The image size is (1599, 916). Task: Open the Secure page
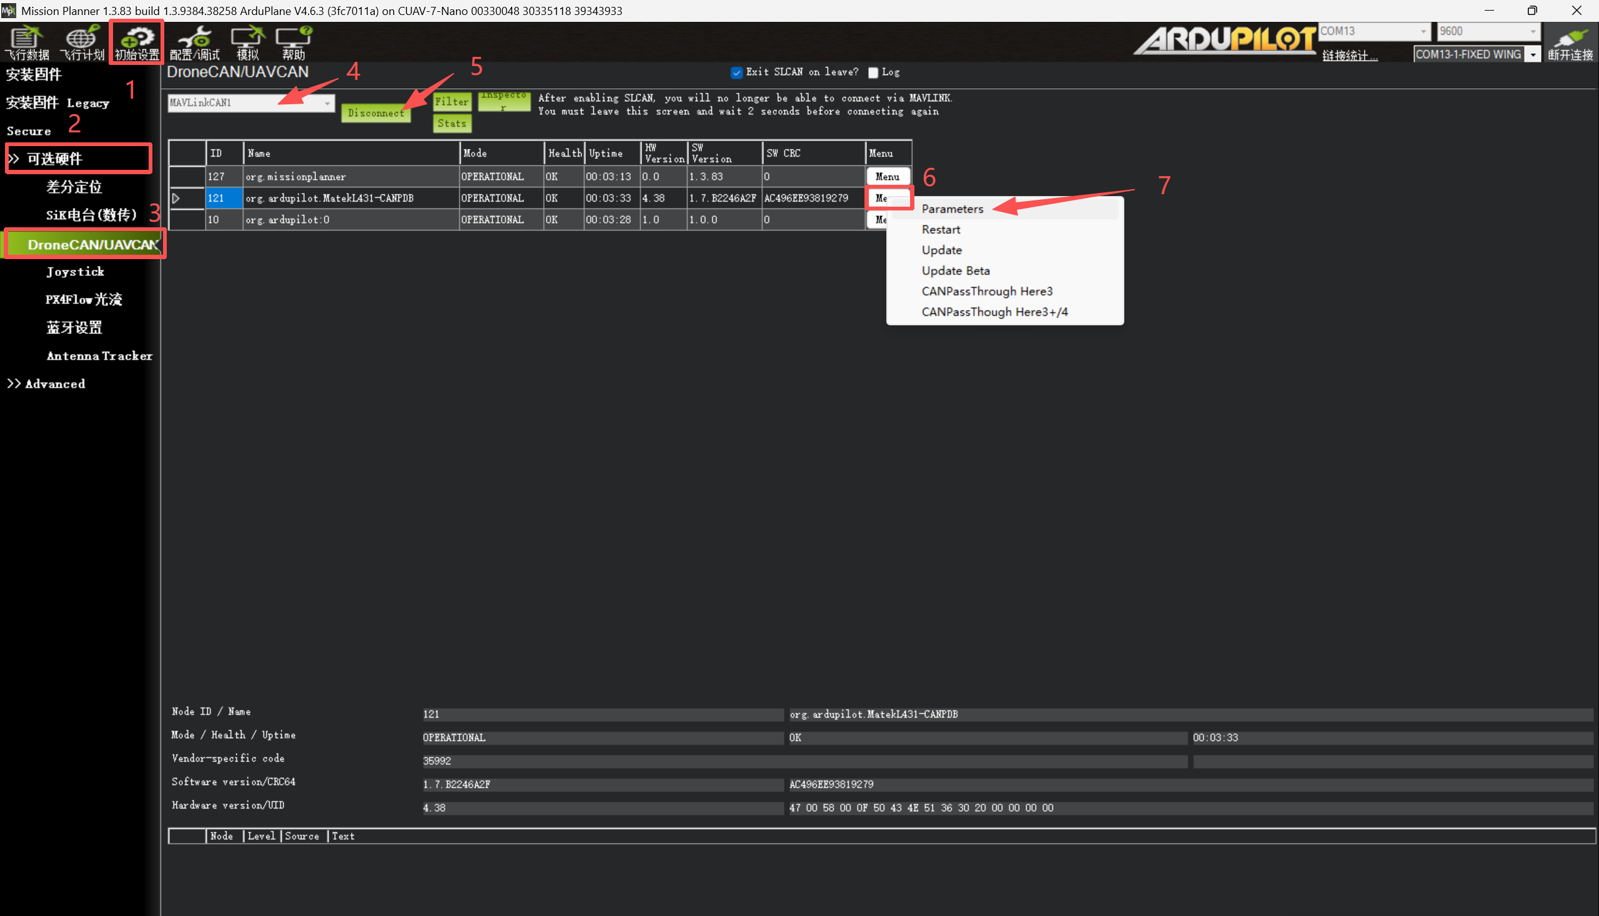(x=28, y=131)
